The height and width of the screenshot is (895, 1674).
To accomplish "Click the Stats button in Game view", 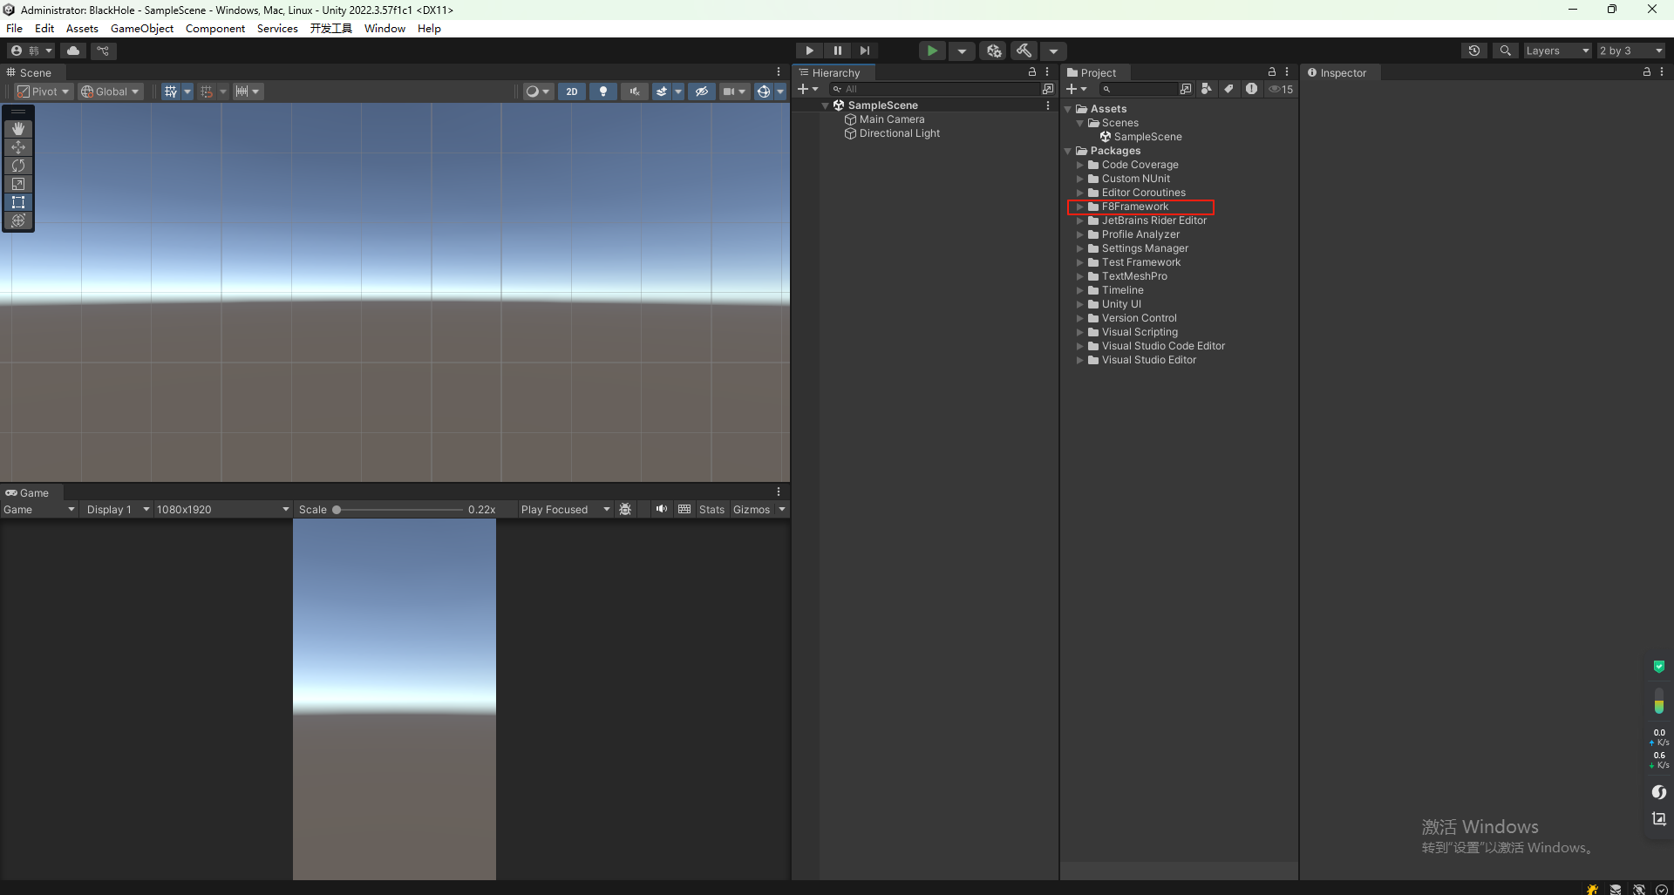I will point(711,509).
